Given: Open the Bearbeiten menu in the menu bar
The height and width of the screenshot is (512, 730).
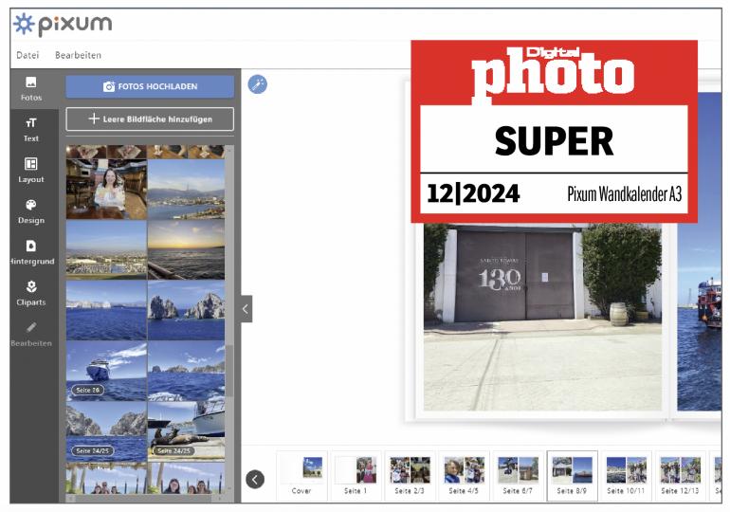Looking at the screenshot, I should coord(78,55).
